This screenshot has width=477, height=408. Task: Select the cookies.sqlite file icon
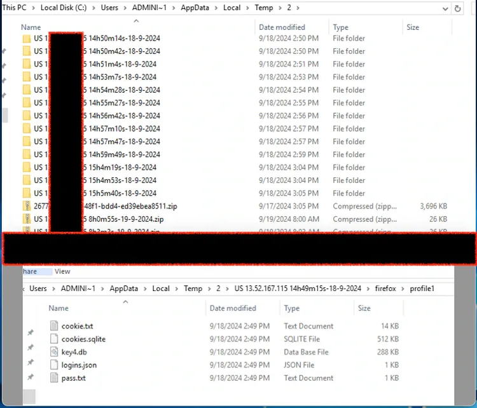click(x=54, y=339)
